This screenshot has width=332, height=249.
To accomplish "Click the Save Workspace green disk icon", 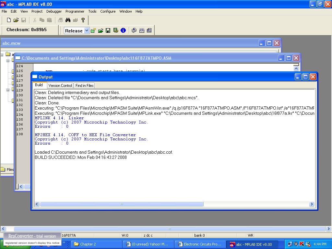I will [108, 30].
